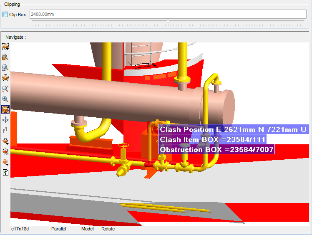Viewport: 312px width, 235px height.
Task: Click the Model status text
Action: (x=88, y=229)
